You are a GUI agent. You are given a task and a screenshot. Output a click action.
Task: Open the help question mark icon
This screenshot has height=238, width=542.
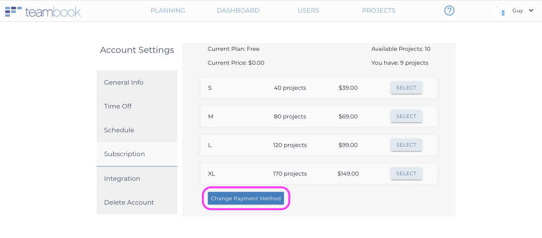coord(449,11)
